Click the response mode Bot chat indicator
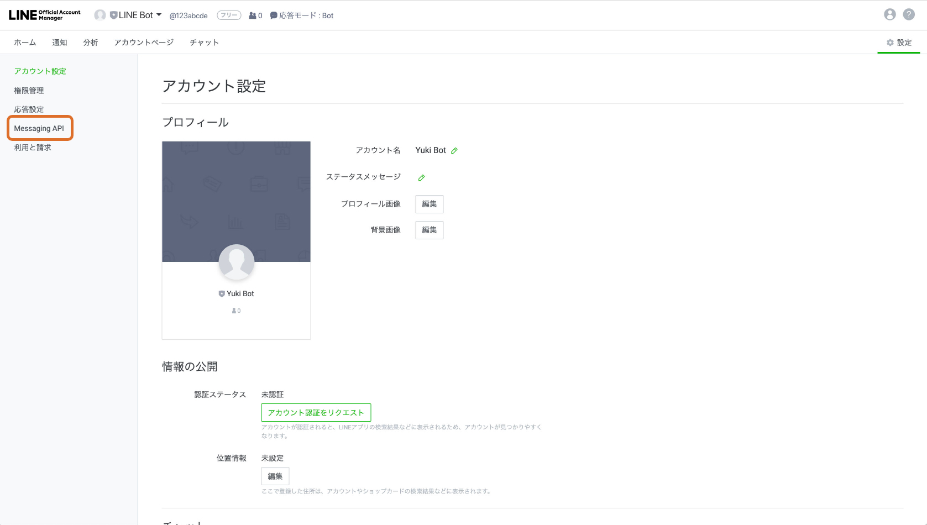Image resolution: width=927 pixels, height=525 pixels. pos(302,15)
